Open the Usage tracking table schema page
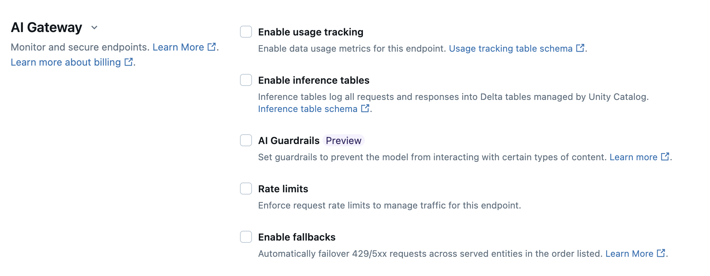This screenshot has height=276, width=710. tap(510, 48)
